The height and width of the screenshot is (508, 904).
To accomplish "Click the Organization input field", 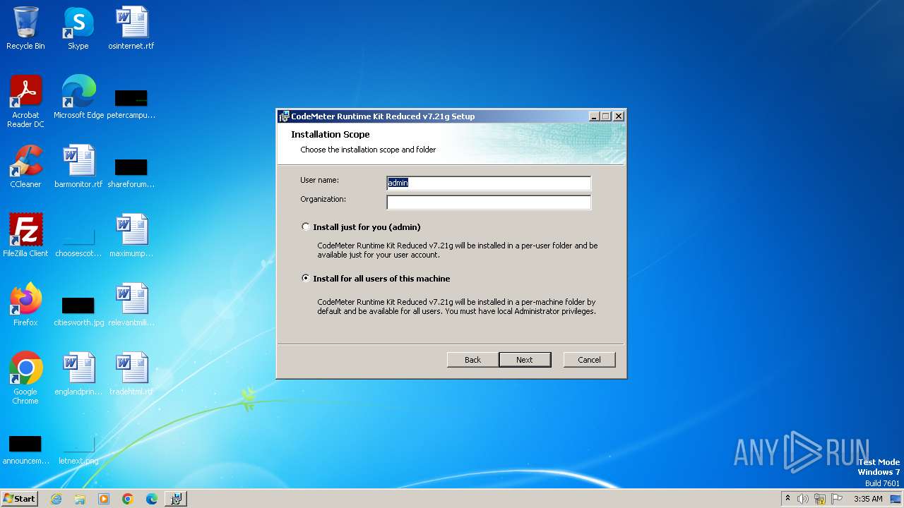I will (x=489, y=202).
